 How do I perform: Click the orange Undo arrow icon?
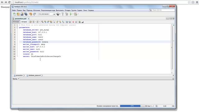pyautogui.click(x=30, y=14)
